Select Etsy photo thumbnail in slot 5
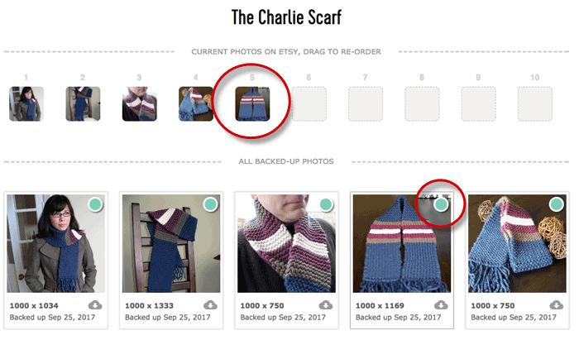 click(x=252, y=104)
